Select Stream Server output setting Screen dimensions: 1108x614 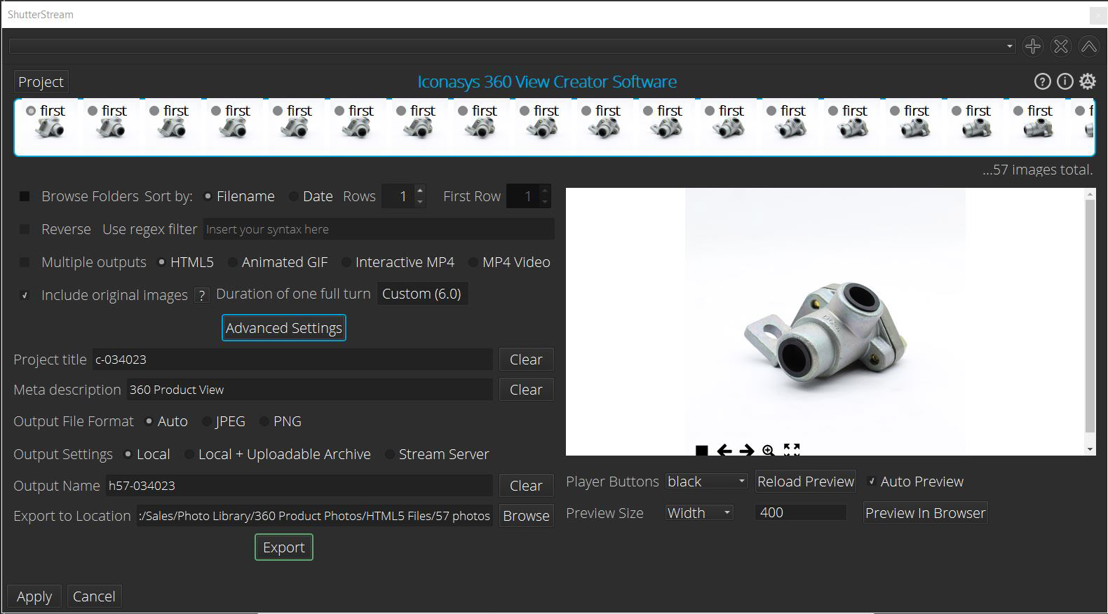coord(390,454)
